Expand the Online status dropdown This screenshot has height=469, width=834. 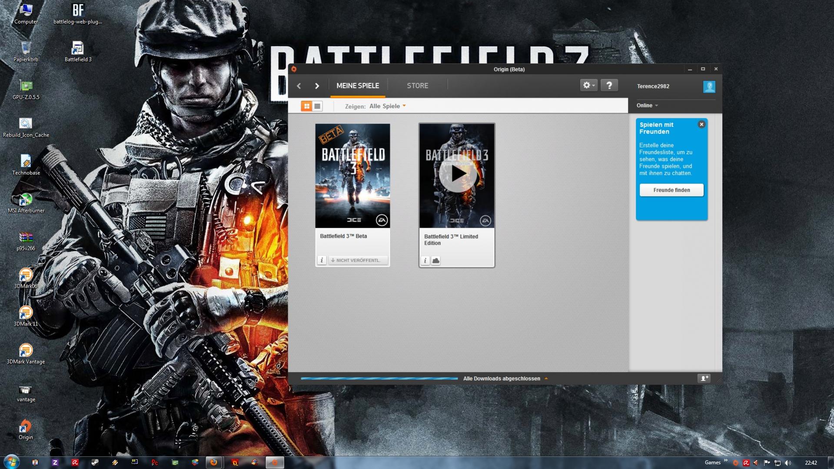point(647,106)
